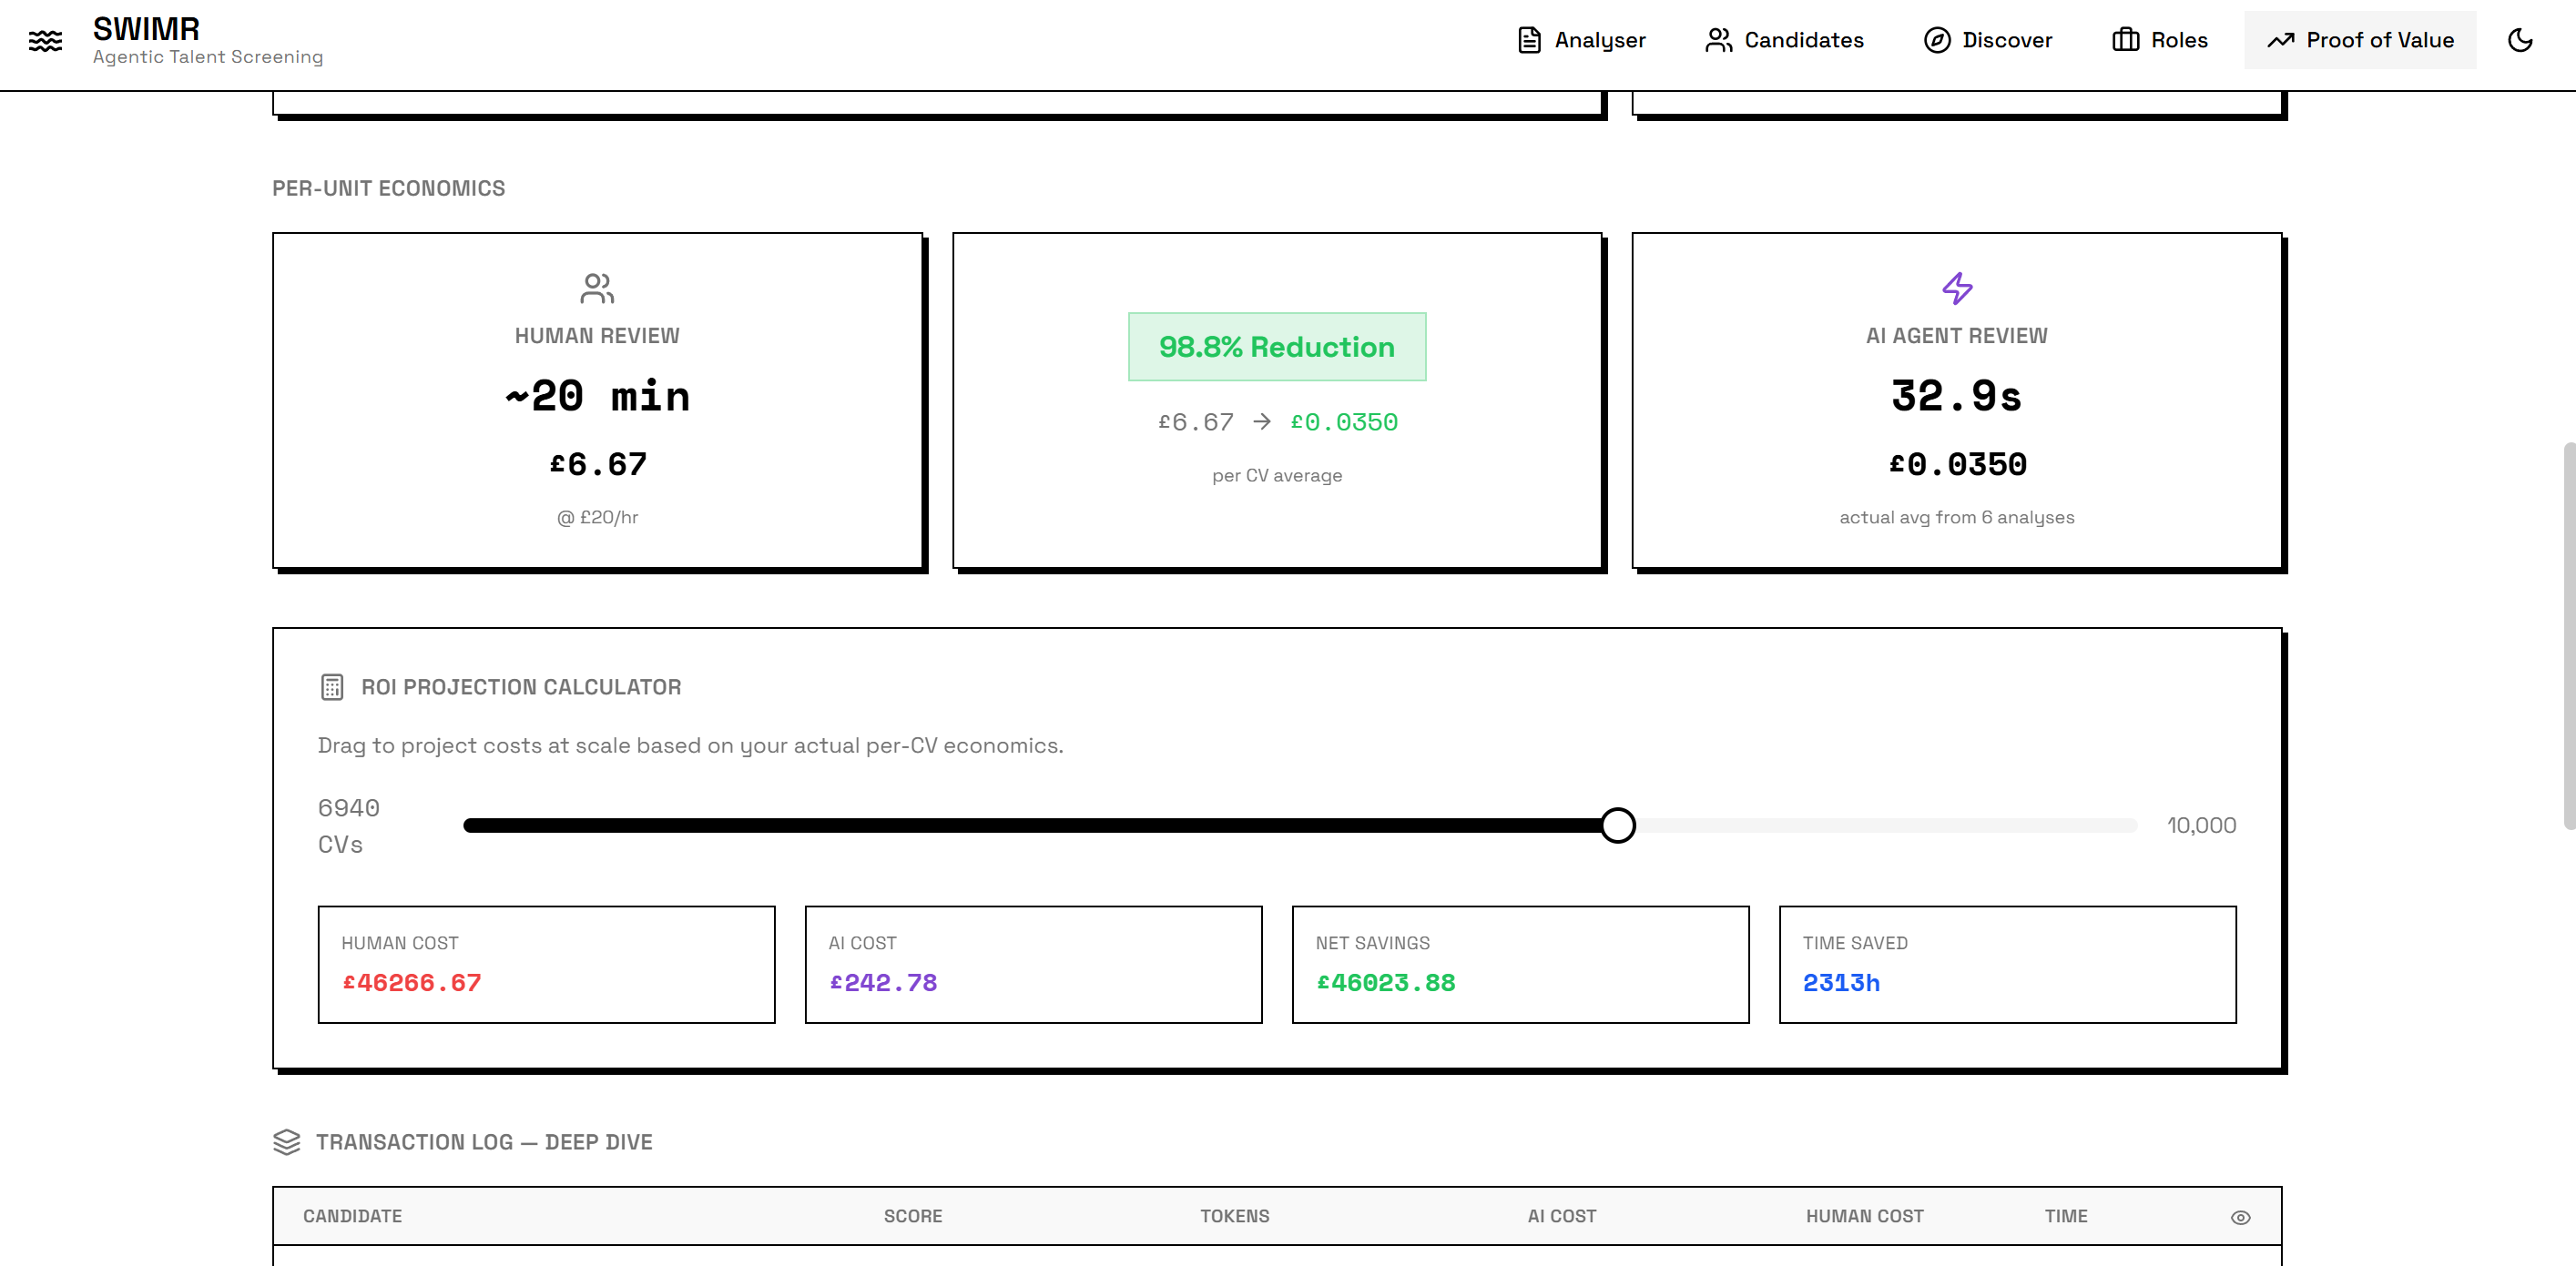Image resolution: width=2576 pixels, height=1266 pixels.
Task: Go to the Candidates page
Action: [1784, 40]
